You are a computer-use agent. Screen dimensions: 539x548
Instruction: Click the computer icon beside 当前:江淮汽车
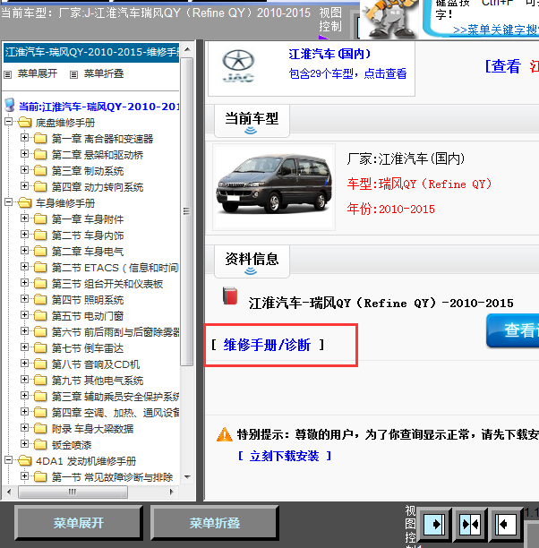(10, 105)
